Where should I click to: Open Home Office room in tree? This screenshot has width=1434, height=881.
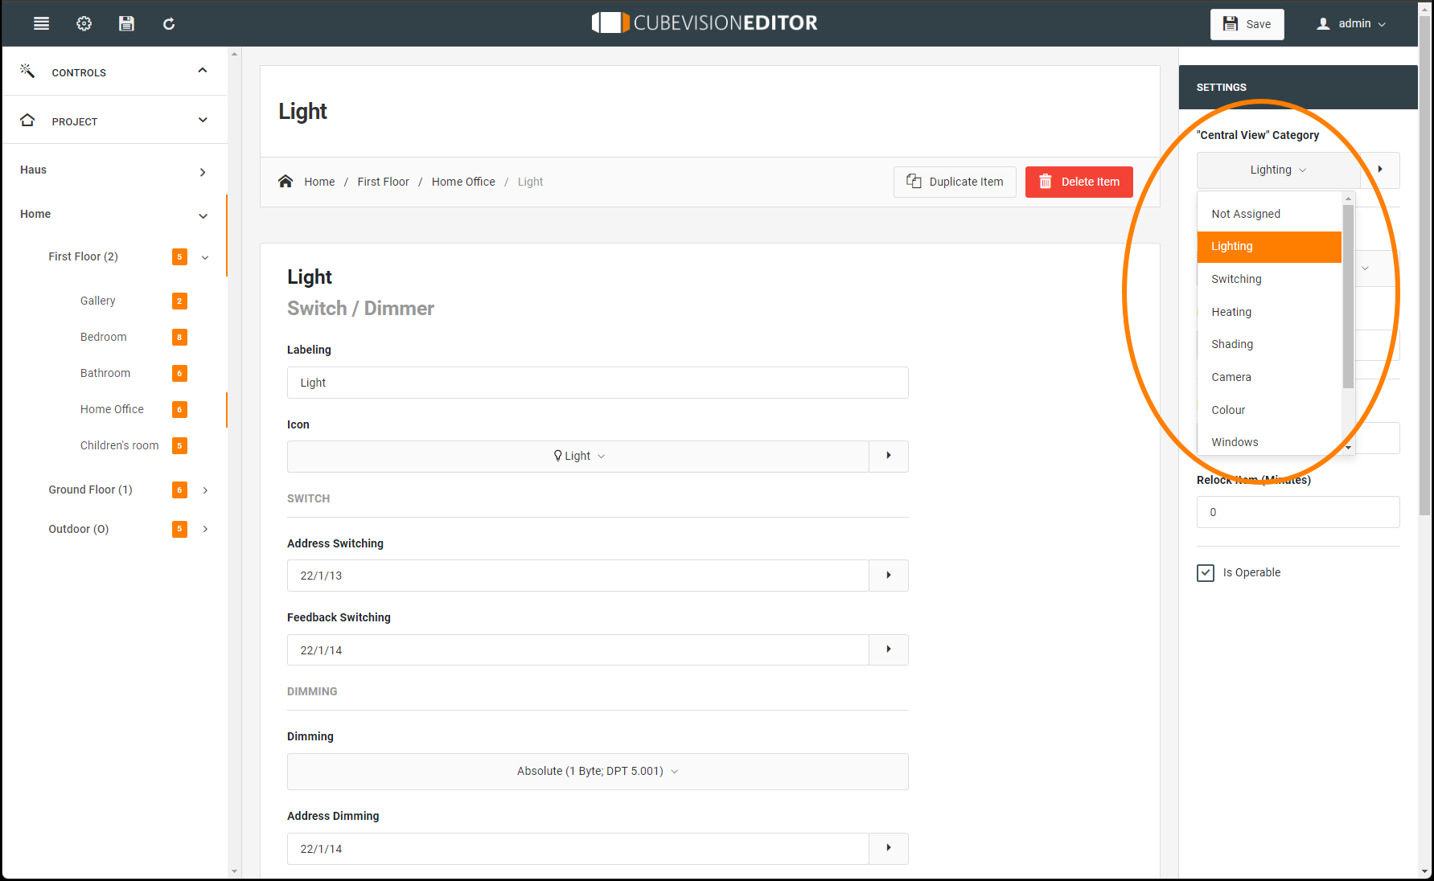click(x=112, y=409)
